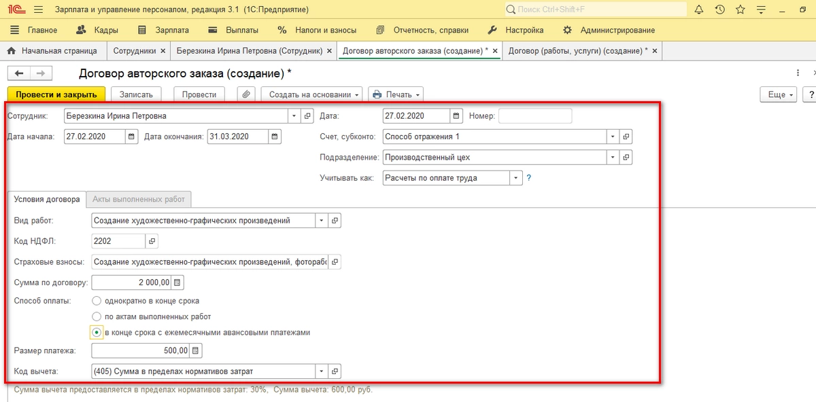
Task: Expand the Вид работ dropdown
Action: coord(321,221)
